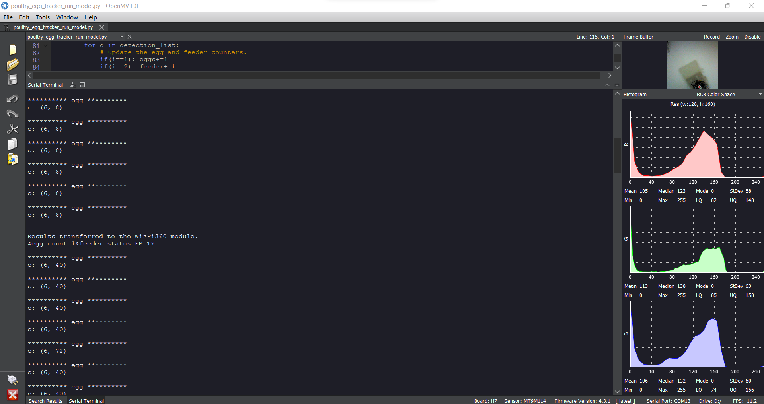This screenshot has width=764, height=404.
Task: Close the poultry_egg_tracker_run_model.py tab
Action: 102,27
